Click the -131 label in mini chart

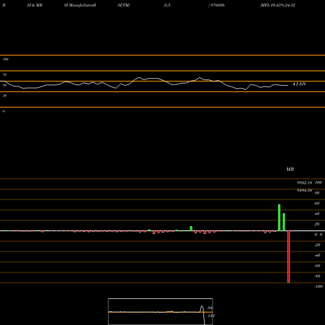pyautogui.click(x=211, y=316)
